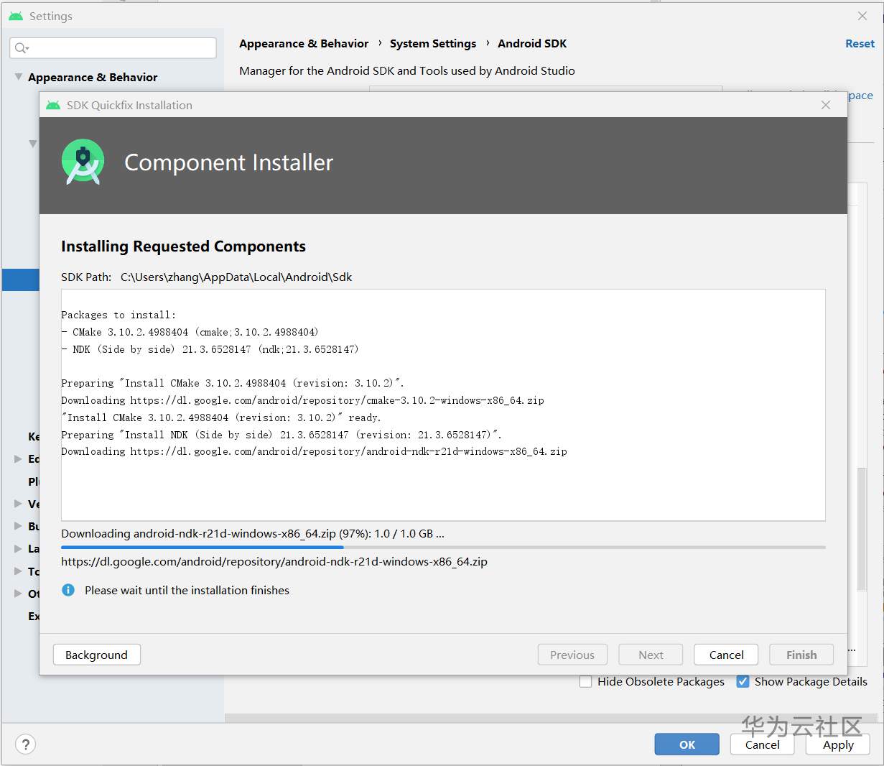Click the NDK download progress bar

point(443,548)
